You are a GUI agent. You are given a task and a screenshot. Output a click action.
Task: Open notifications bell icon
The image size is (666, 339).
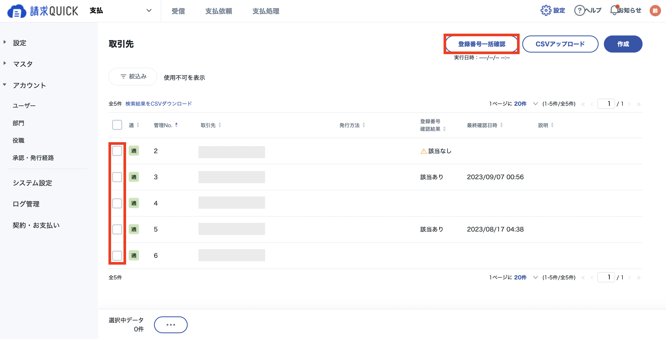(x=614, y=10)
